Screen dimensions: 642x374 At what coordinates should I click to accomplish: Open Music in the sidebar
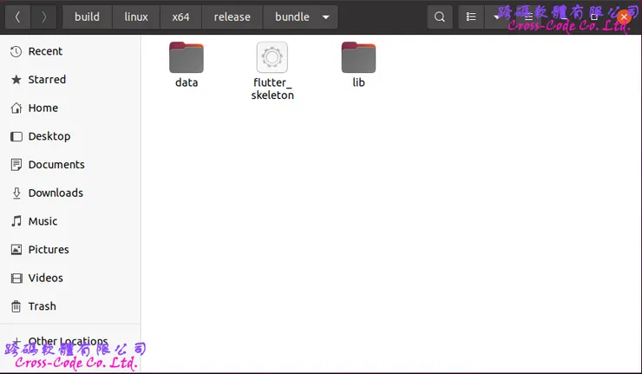click(70, 221)
